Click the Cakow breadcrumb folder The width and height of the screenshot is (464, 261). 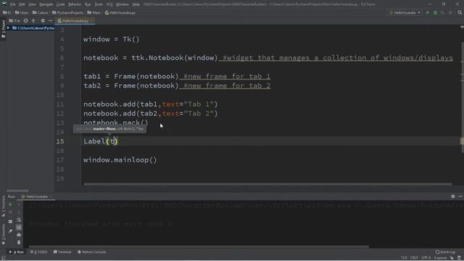pyautogui.click(x=41, y=13)
